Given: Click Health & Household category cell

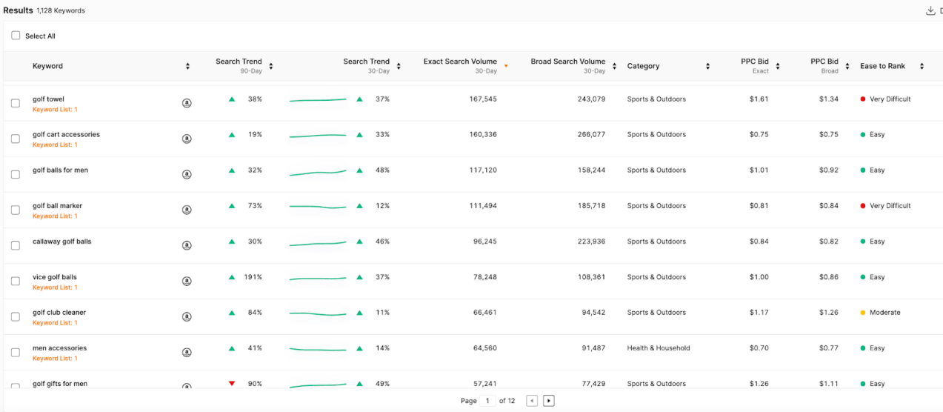Looking at the screenshot, I should pos(659,348).
